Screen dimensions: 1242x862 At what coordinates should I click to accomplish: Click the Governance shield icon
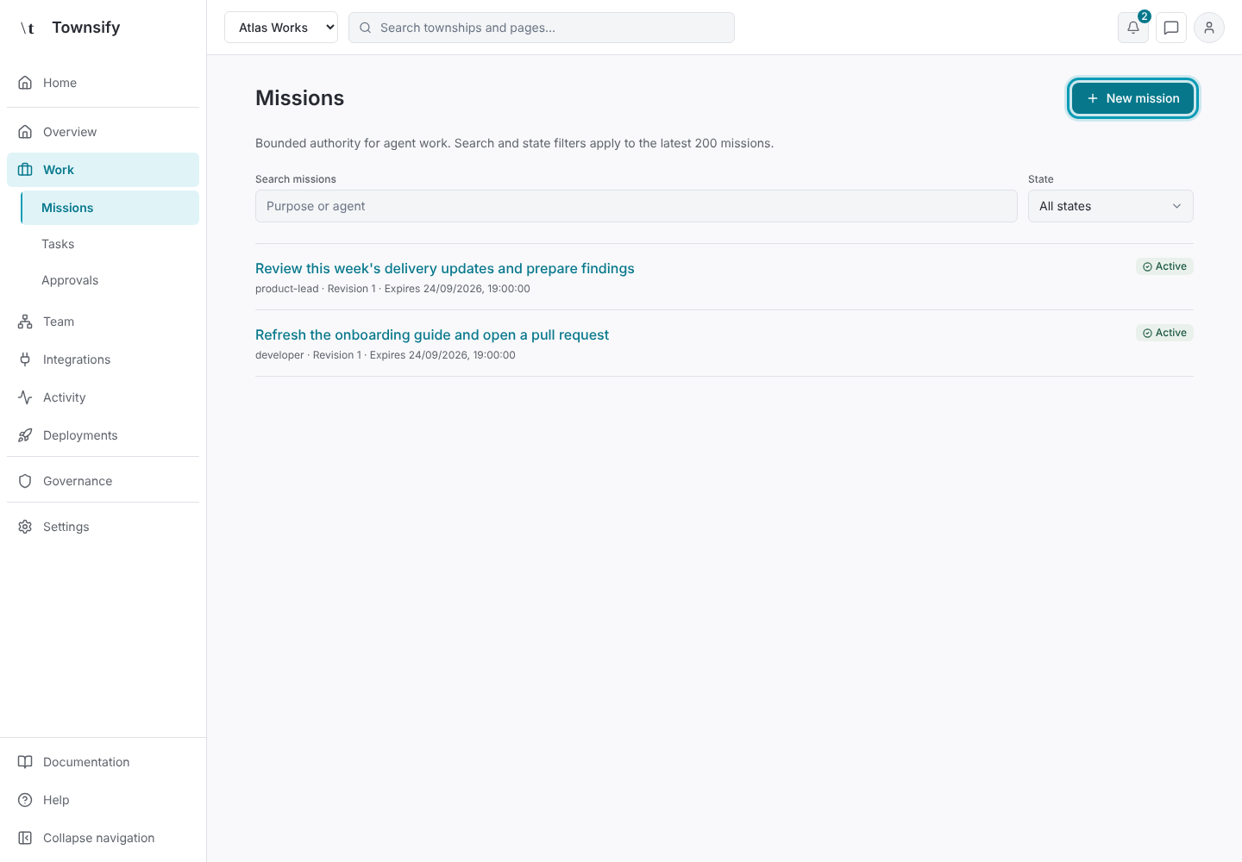pos(25,481)
